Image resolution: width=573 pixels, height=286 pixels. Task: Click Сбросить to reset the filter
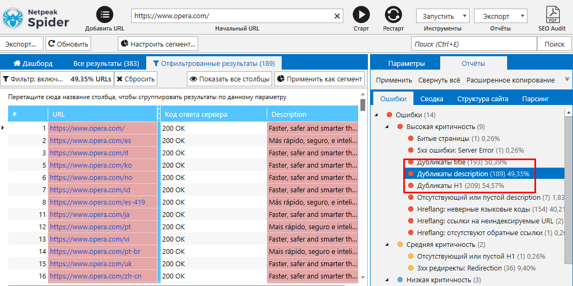[x=136, y=79]
